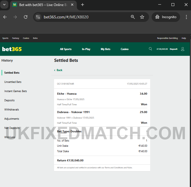Select Unsettled Bets in History sidebar
Screen dimensions: 191x187
pos(13,82)
